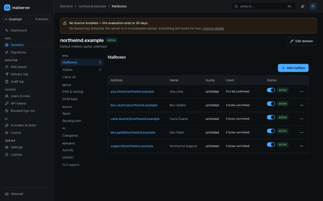Go to northwind.example in the breadcrumb
Image resolution: width=323 pixels, height=201 pixels.
coord(92,6)
